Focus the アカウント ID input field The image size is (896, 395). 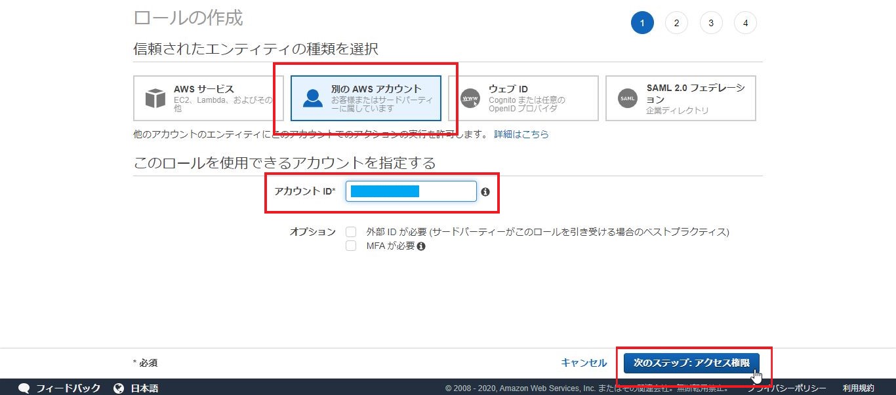411,191
